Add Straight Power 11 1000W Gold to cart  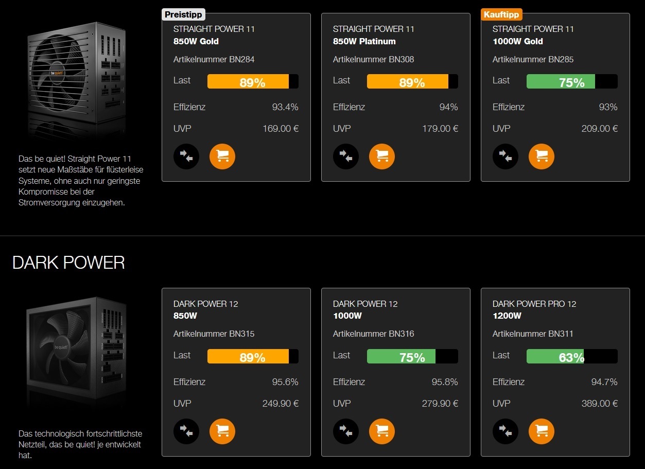click(542, 156)
